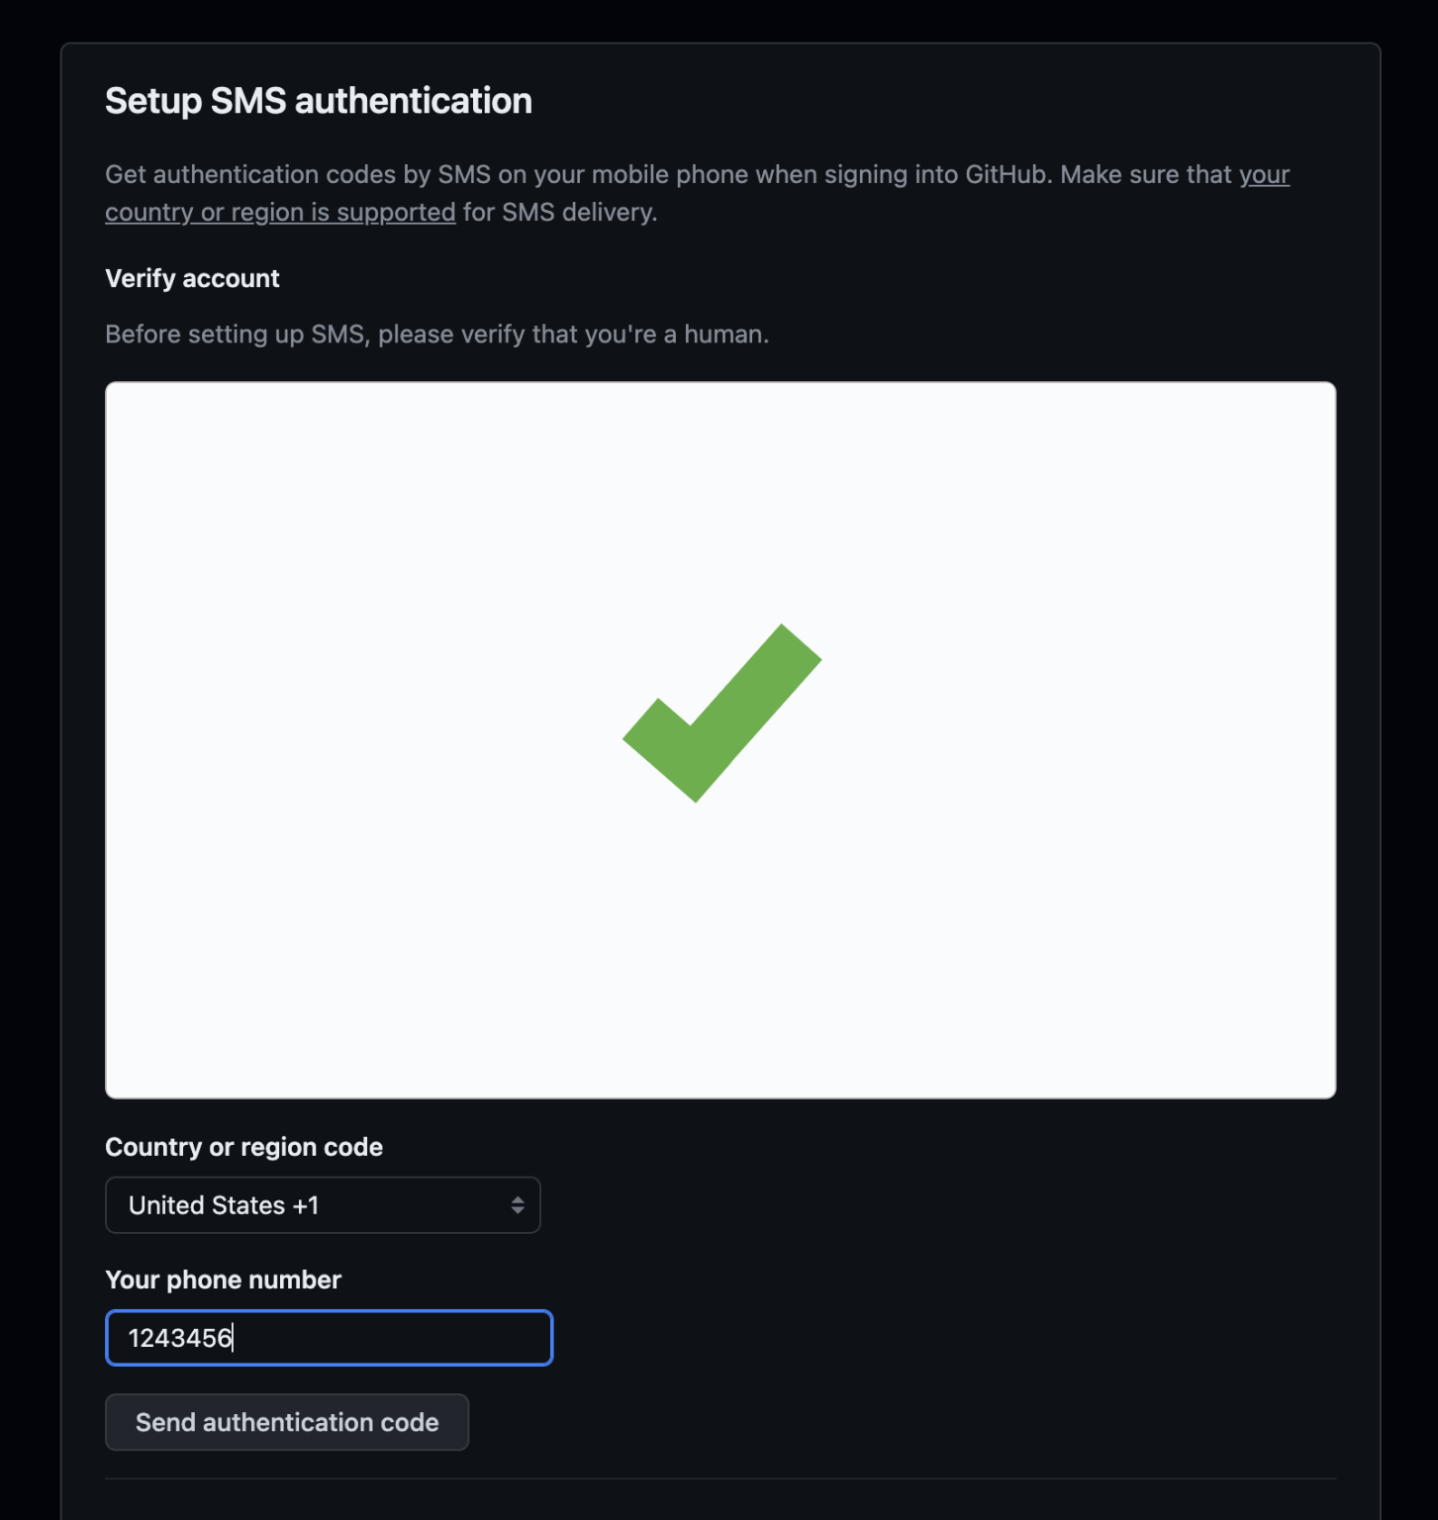1438x1520 pixels.
Task: Click the Country or region code label
Action: coord(243,1146)
